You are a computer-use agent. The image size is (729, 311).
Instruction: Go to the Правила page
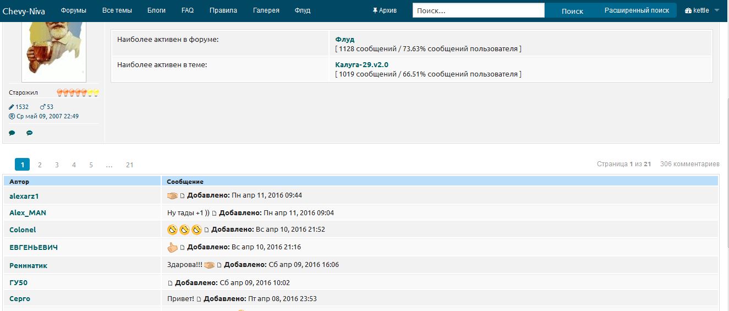coord(223,10)
